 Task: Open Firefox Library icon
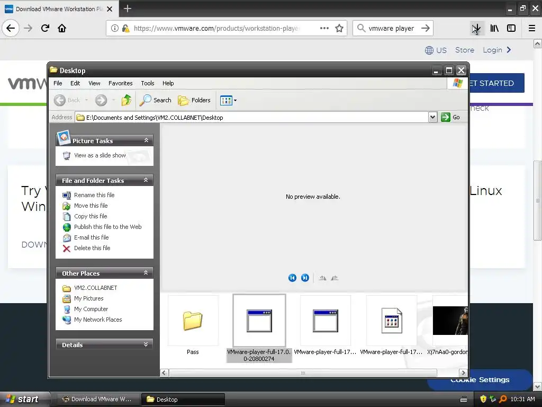point(494,28)
